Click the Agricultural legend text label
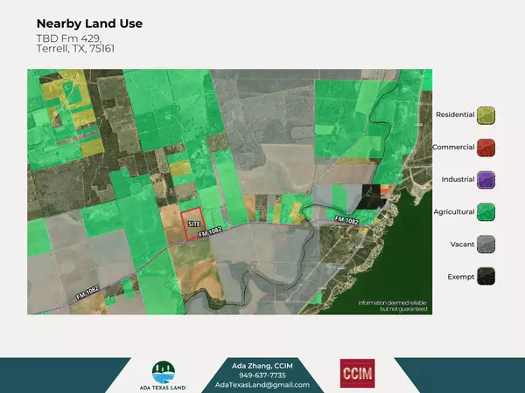The height and width of the screenshot is (393, 525). pyautogui.click(x=453, y=212)
